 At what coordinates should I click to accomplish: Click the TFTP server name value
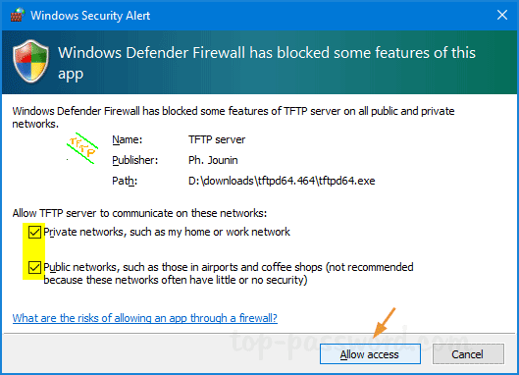217,139
